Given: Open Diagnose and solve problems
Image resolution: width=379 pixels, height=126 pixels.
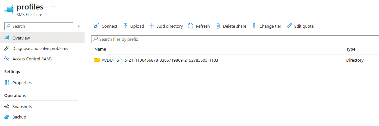Looking at the screenshot, I should pos(40,48).
